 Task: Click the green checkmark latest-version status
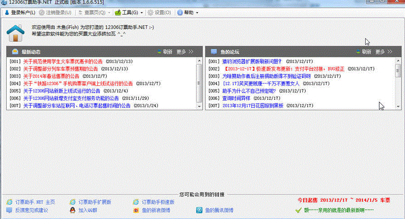point(299,210)
